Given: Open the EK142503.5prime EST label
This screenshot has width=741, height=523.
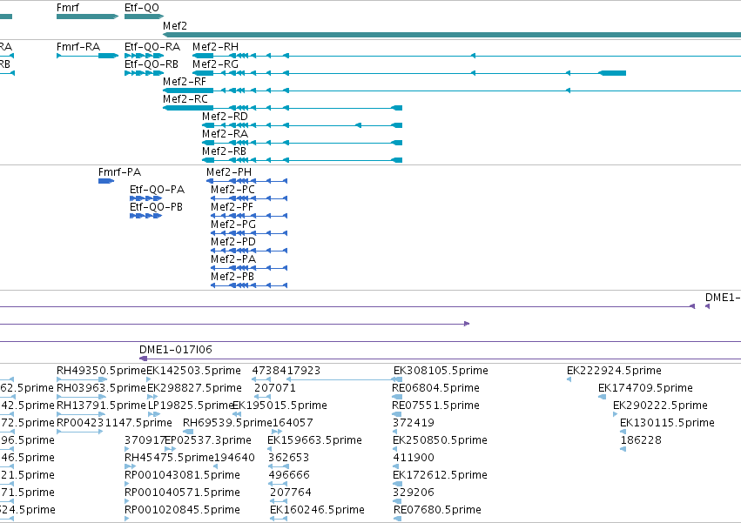Looking at the screenshot, I should [x=194, y=371].
